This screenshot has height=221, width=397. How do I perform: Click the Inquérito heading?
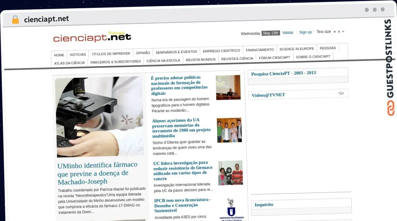(x=264, y=205)
